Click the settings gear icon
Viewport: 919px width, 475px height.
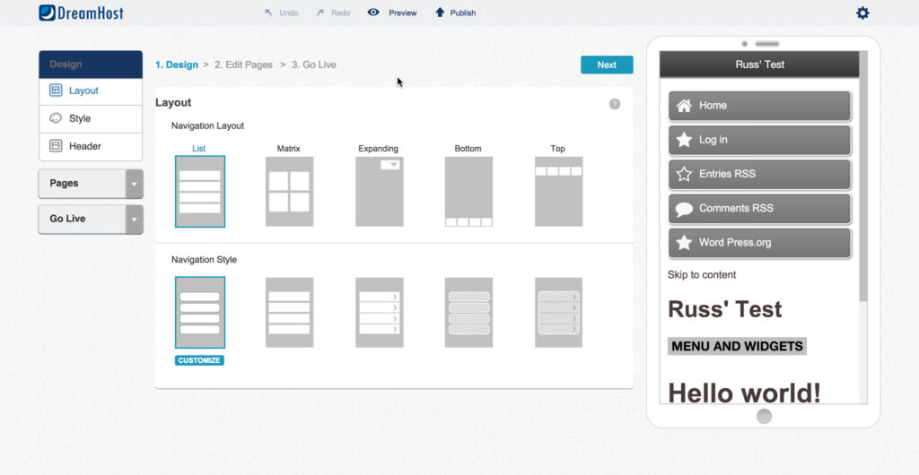click(862, 13)
